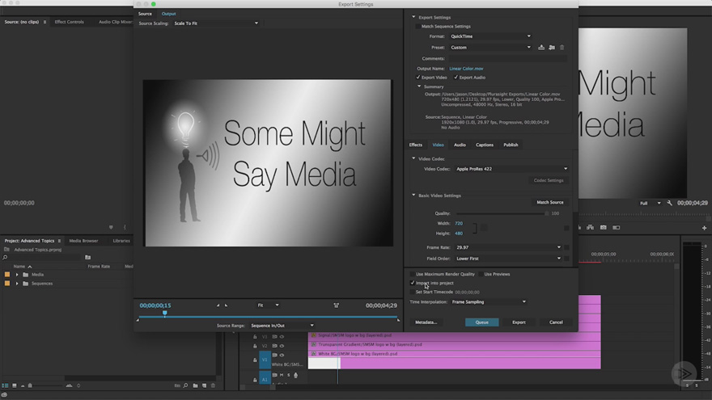Viewport: 712px width, 400px height.
Task: Expand the Sequences bin
Action: point(17,284)
